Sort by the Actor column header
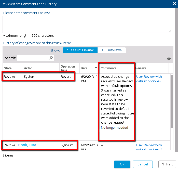 point(28,68)
